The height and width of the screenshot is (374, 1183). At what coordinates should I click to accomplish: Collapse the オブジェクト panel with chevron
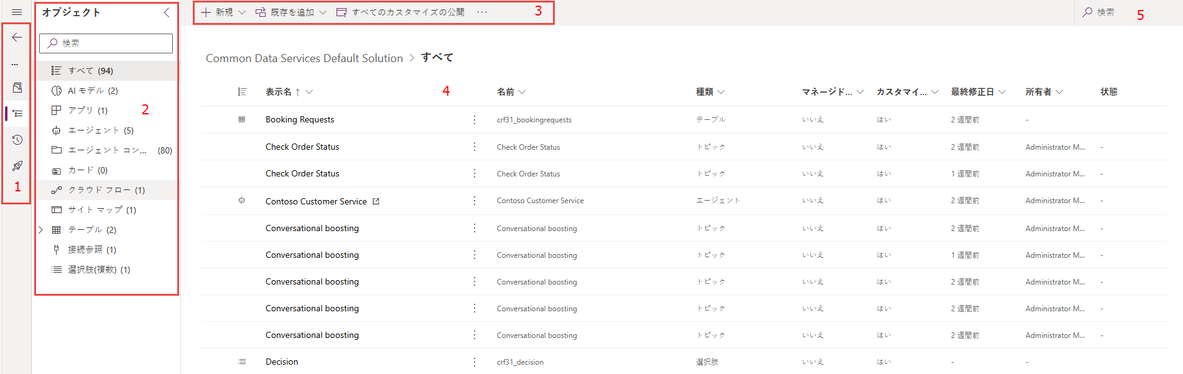click(x=167, y=12)
